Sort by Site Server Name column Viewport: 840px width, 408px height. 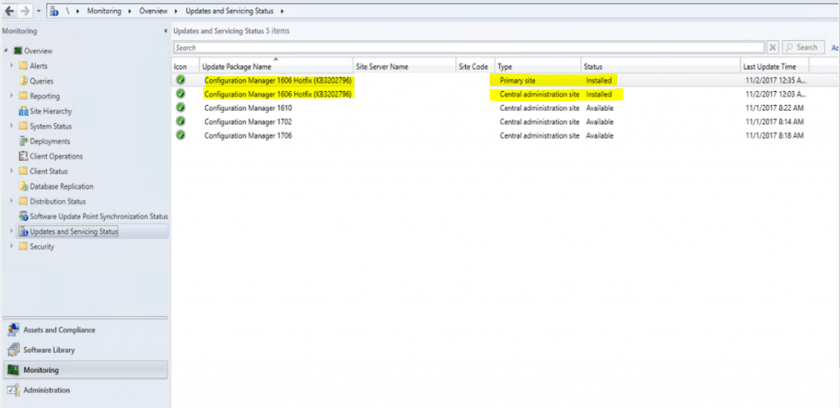coord(404,66)
